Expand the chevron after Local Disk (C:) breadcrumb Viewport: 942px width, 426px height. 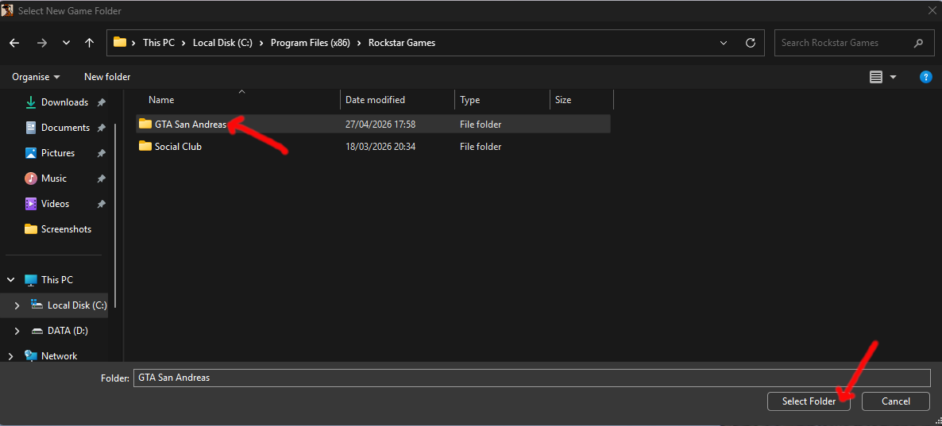[x=262, y=43]
